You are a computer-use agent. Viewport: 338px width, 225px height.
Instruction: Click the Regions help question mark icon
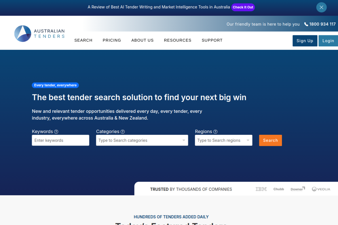pos(215,132)
